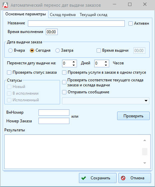Select the Сегодня radio button
Viewport: 155px width, 187px height.
tap(32, 50)
